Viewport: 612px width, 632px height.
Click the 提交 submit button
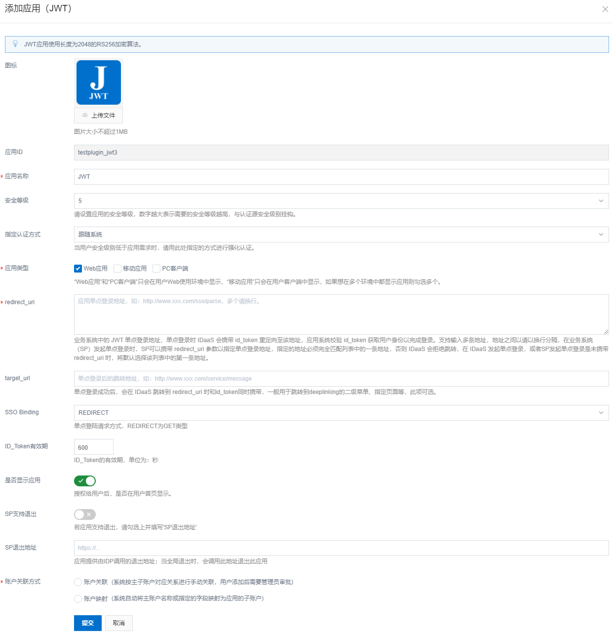pyautogui.click(x=88, y=623)
